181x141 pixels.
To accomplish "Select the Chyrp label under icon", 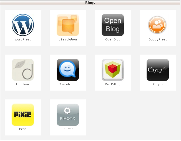I will [158, 84].
